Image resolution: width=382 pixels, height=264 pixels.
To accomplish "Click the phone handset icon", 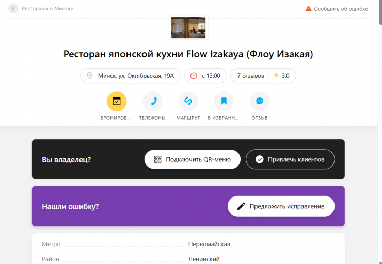I will pyautogui.click(x=152, y=101).
